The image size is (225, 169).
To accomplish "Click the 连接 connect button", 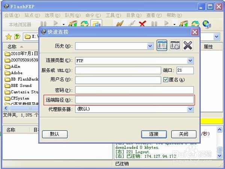I will pyautogui.click(x=154, y=134).
